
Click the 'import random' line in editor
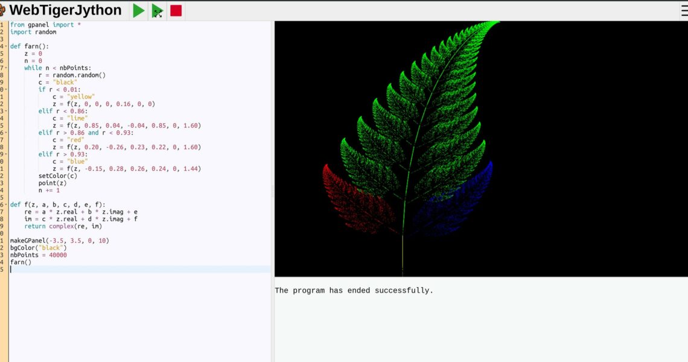[33, 32]
